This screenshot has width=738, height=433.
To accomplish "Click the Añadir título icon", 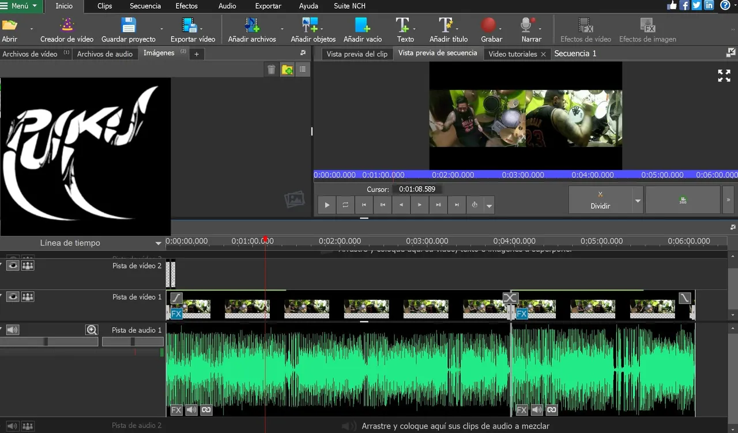I will [446, 25].
